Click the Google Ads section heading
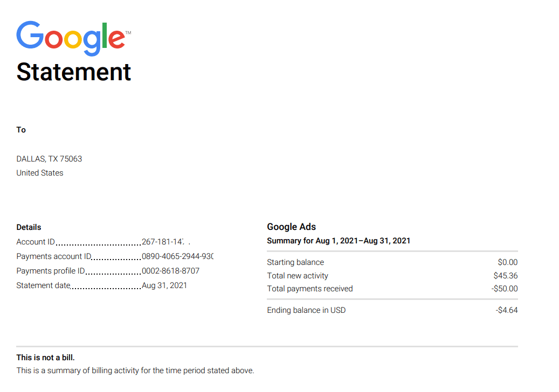The height and width of the screenshot is (392, 559). 291,227
